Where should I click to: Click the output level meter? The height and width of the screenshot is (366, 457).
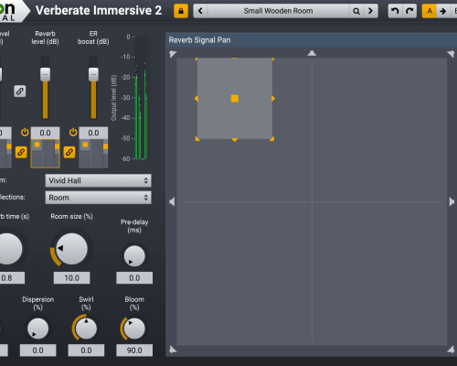[142, 98]
